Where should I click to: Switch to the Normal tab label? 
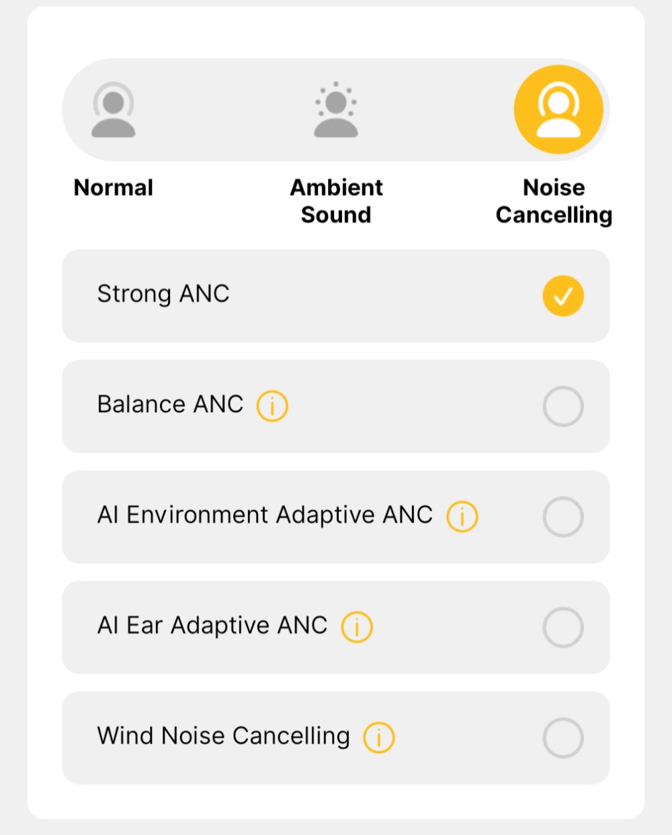[114, 187]
